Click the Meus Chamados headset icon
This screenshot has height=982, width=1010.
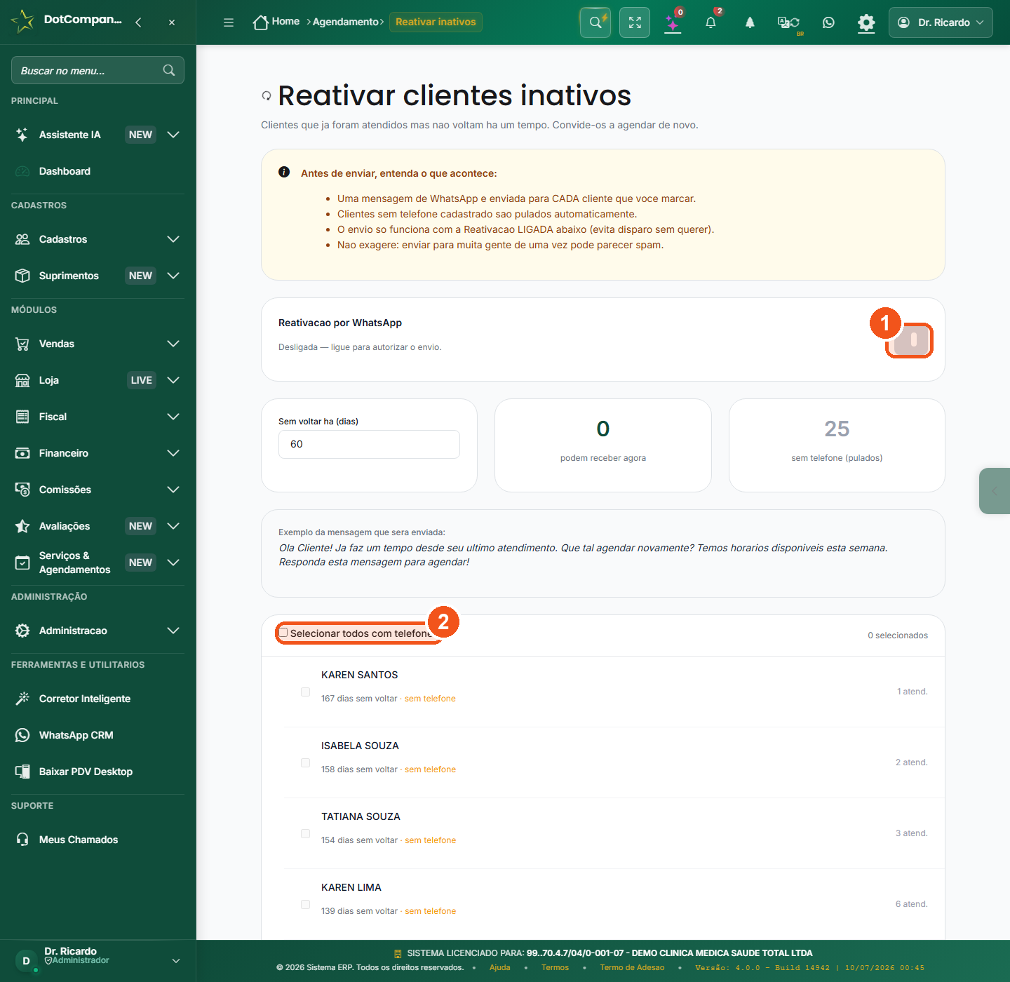click(x=22, y=840)
